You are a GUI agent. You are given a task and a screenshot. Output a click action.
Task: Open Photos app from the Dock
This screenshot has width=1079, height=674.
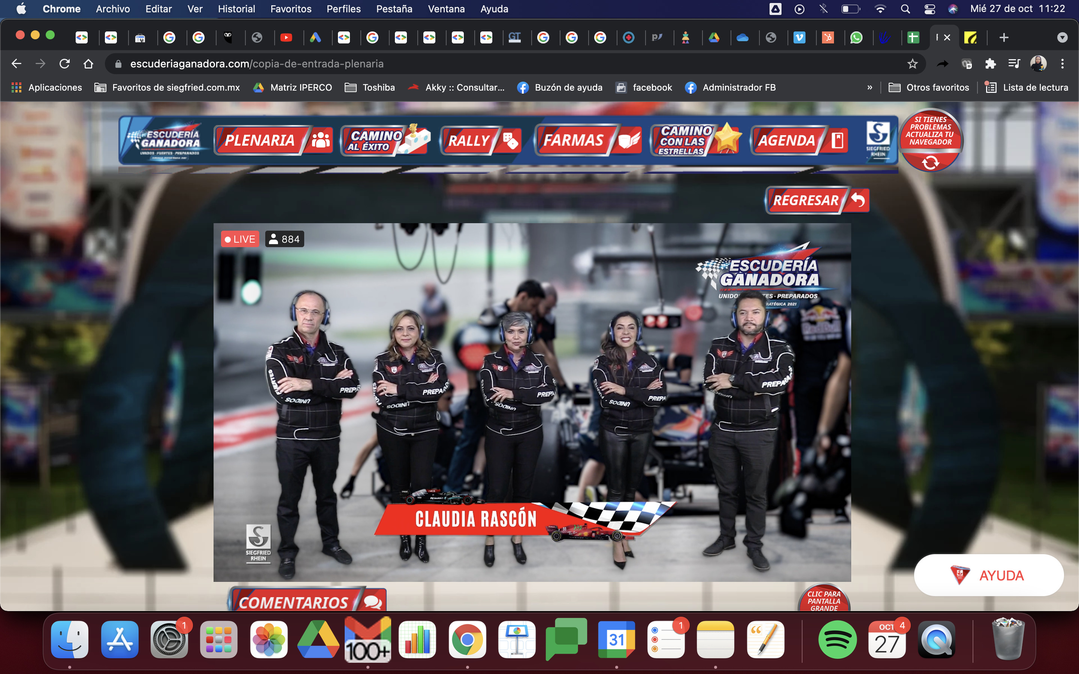coord(269,639)
